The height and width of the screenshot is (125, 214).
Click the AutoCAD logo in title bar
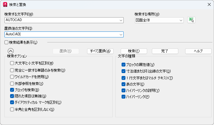click(x=5, y=4)
